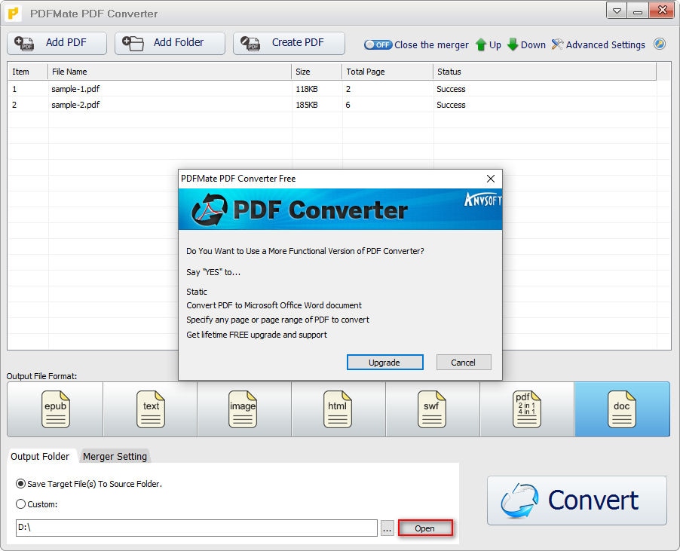Select Save Target File(s) To Source Folder
The width and height of the screenshot is (680, 551).
(x=20, y=483)
